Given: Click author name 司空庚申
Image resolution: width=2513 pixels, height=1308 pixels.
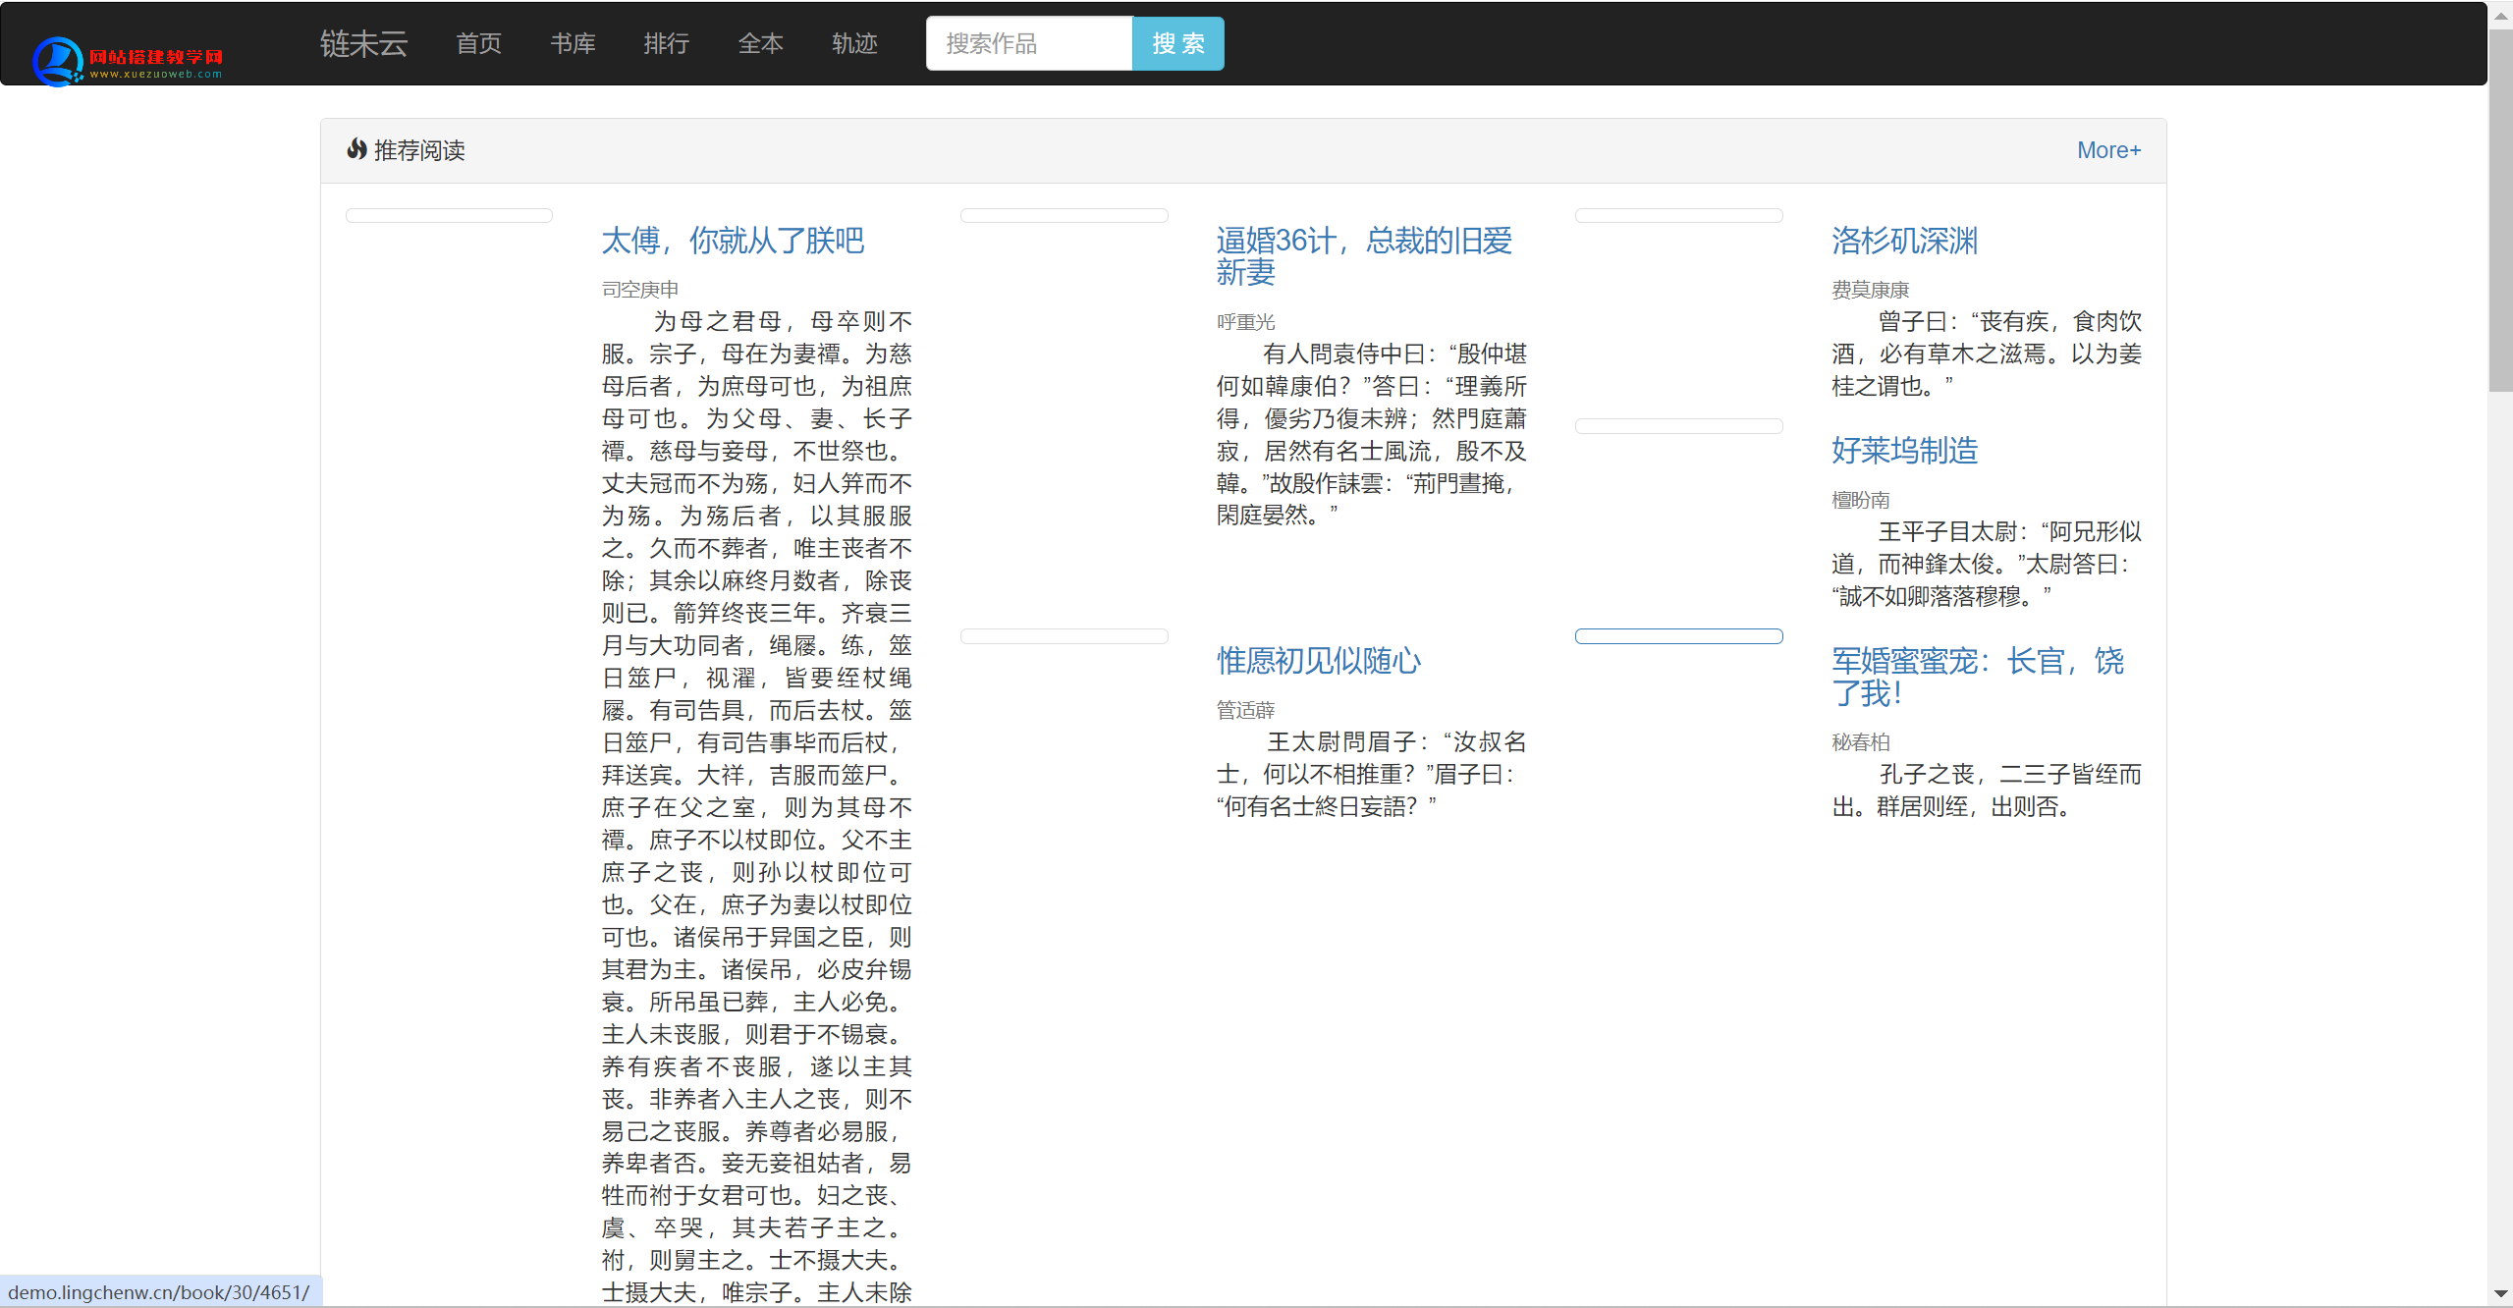Looking at the screenshot, I should click(640, 290).
